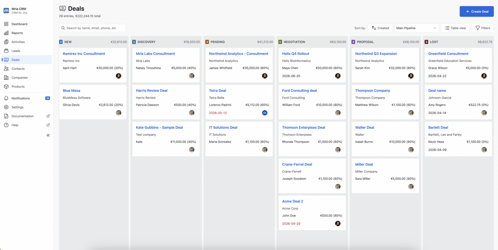Open the Thompson Company deal
498x250 pixels.
click(x=372, y=91)
